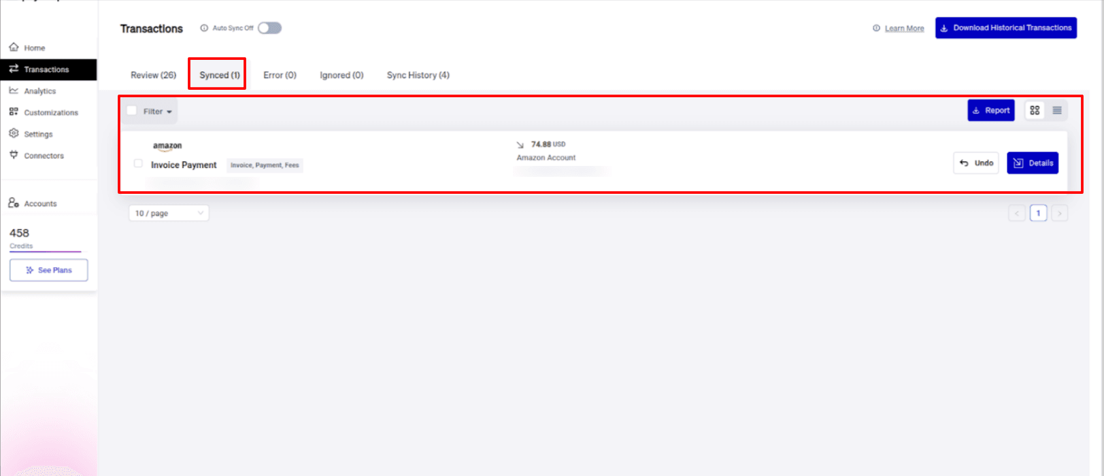Click the next page arrow
The height and width of the screenshot is (476, 1104).
(x=1059, y=214)
